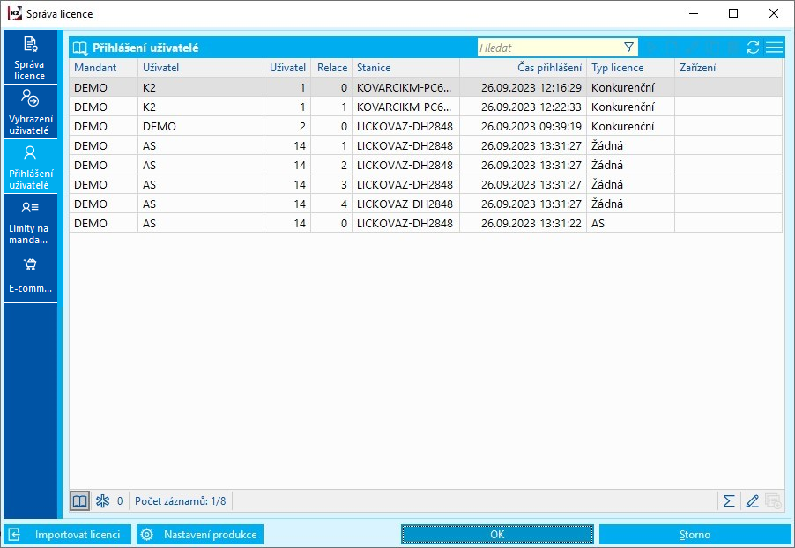Click Uživatel name column header next to Mandant
Screen dimensions: 795x548
point(201,68)
